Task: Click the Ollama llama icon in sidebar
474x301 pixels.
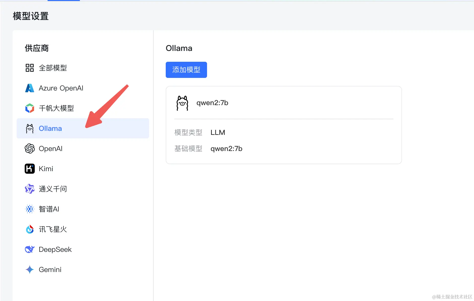Action: coord(30,129)
